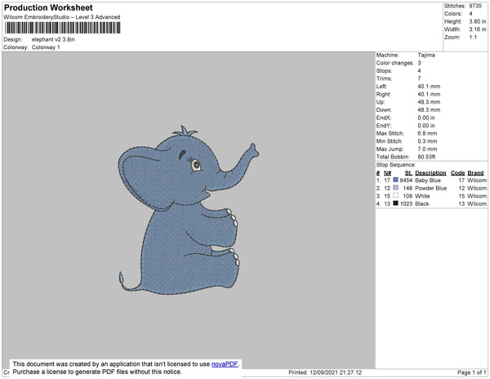Screen dimensions: 490x379
Task: Click the Brand column header
Action: [476, 173]
